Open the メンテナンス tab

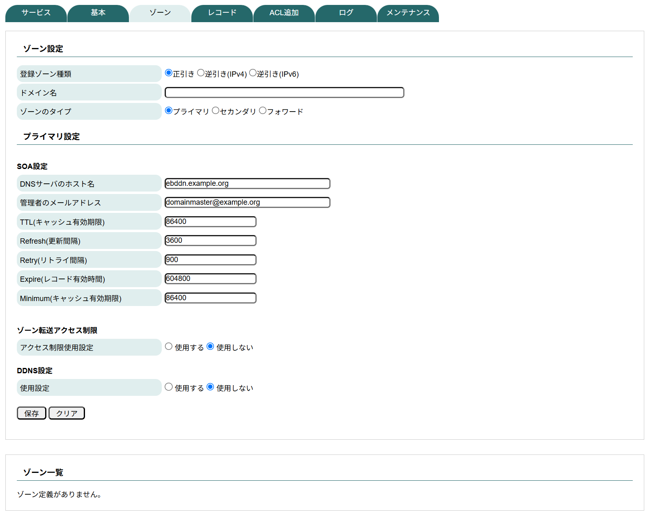(x=408, y=13)
